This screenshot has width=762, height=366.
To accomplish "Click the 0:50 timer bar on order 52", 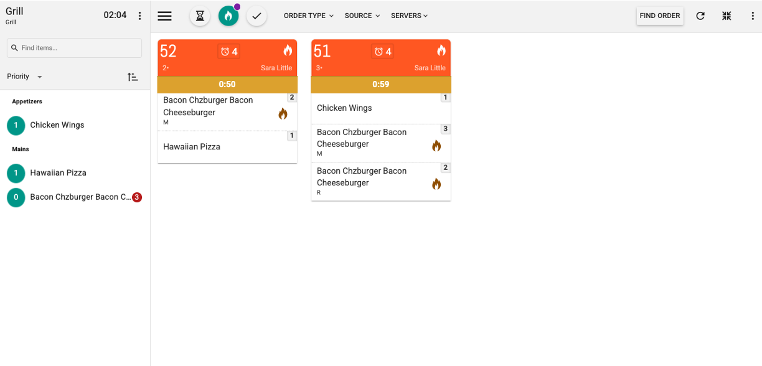I will 227,85.
